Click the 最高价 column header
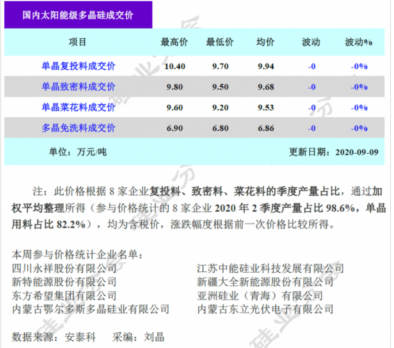Image resolution: width=394 pixels, height=348 pixels. point(174,42)
